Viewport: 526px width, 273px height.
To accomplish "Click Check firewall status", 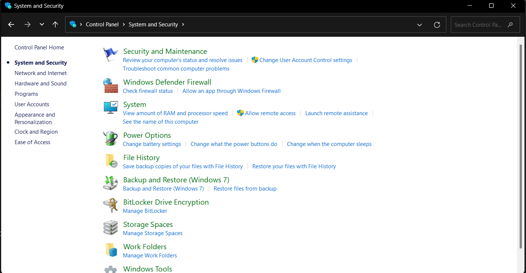I will 148,91.
